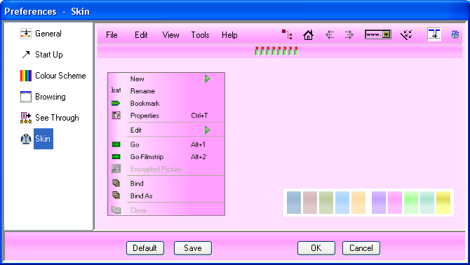Expand the New submenu arrow
The image size is (470, 265).
pyautogui.click(x=207, y=79)
